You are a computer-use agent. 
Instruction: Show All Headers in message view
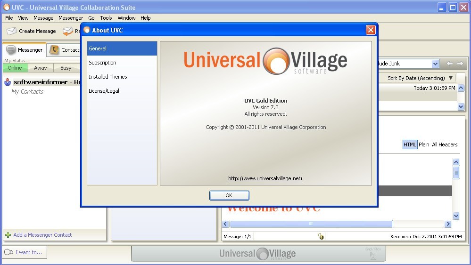pyautogui.click(x=445, y=145)
